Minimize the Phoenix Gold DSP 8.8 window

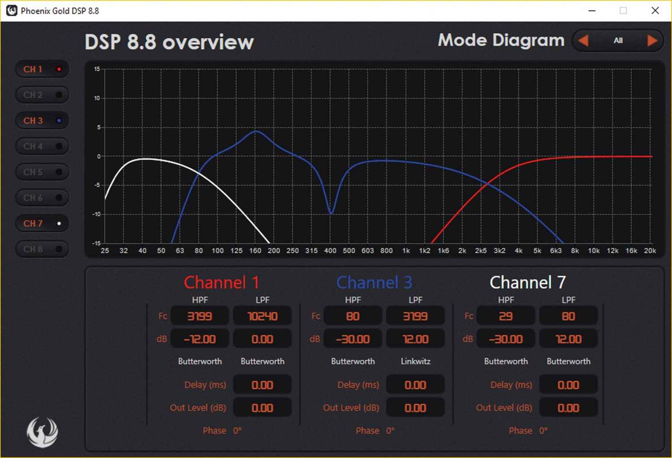(592, 11)
